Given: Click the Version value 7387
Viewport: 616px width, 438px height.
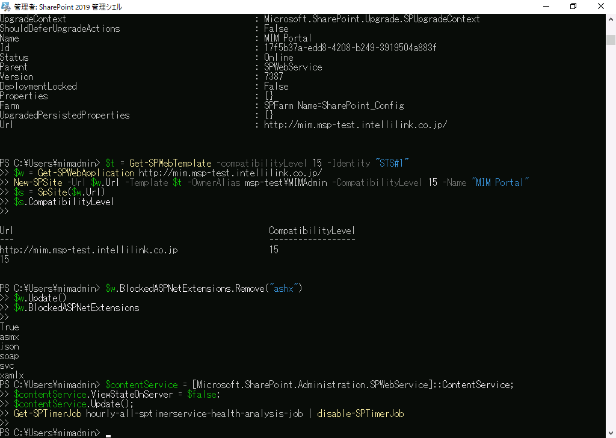Looking at the screenshot, I should (x=274, y=76).
